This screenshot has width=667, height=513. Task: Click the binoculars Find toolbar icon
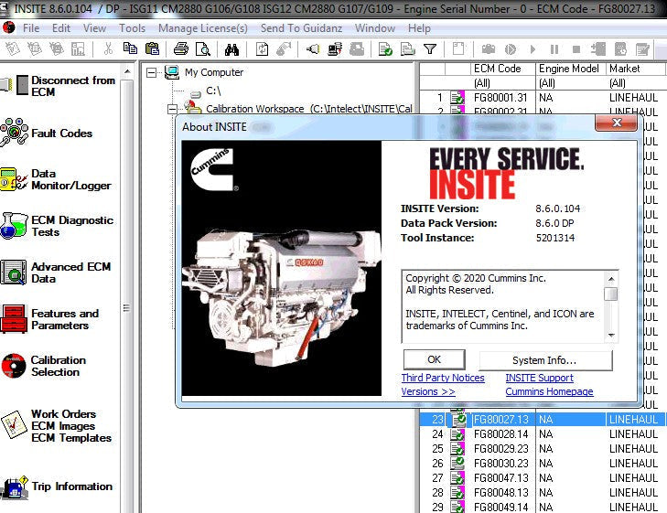(231, 49)
